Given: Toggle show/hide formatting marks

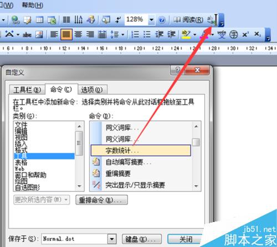Looking at the screenshot, I should 118,20.
